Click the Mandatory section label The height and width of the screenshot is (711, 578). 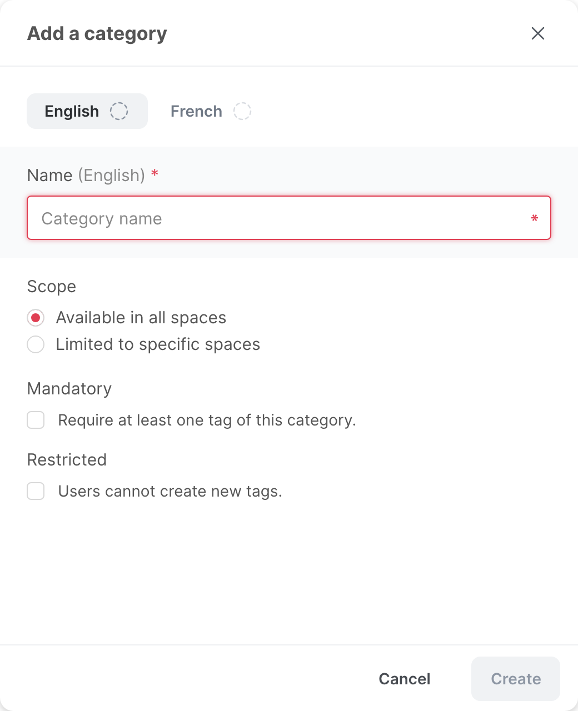click(x=69, y=389)
